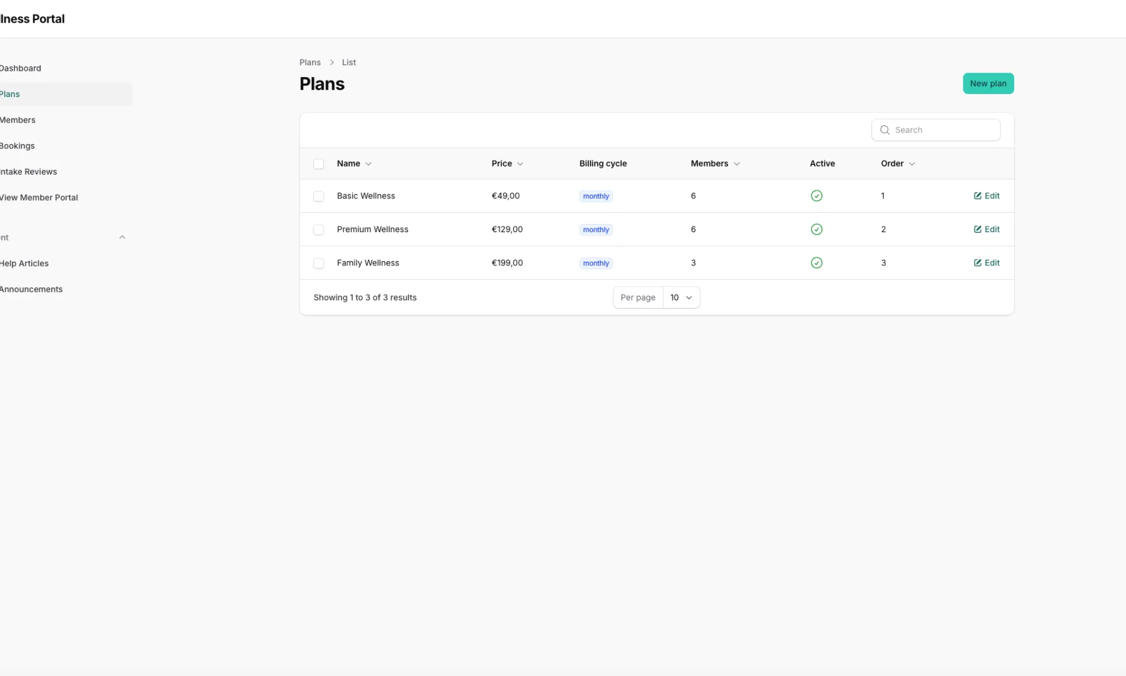Click the breadcrumb chevron between Plans and List

[x=332, y=62]
